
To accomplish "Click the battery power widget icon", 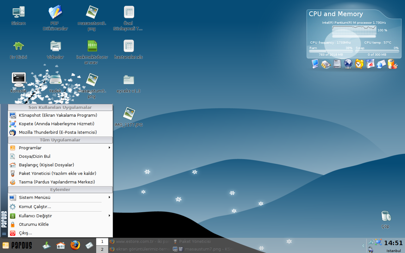I will click(x=392, y=64).
